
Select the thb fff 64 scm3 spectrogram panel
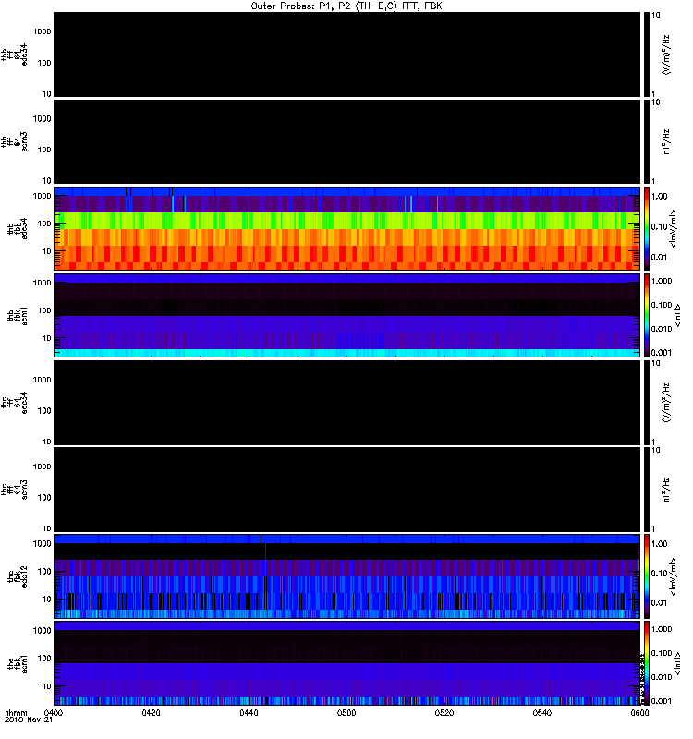346,141
